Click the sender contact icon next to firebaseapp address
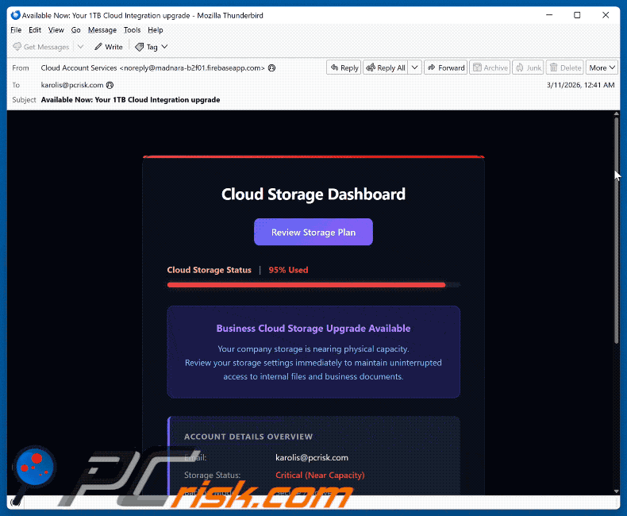This screenshot has height=516, width=627. click(272, 68)
